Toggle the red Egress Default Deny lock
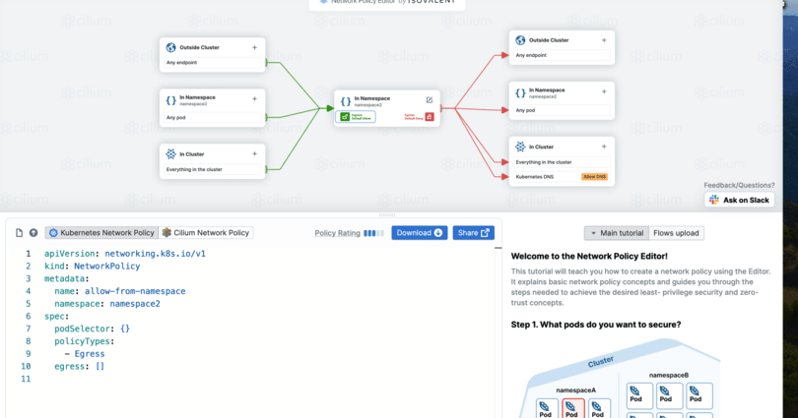 [430, 117]
